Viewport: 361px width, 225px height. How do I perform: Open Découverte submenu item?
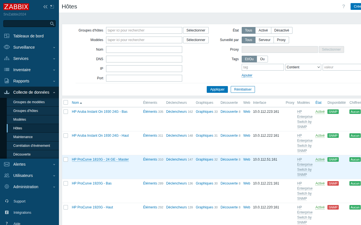coord(33,154)
